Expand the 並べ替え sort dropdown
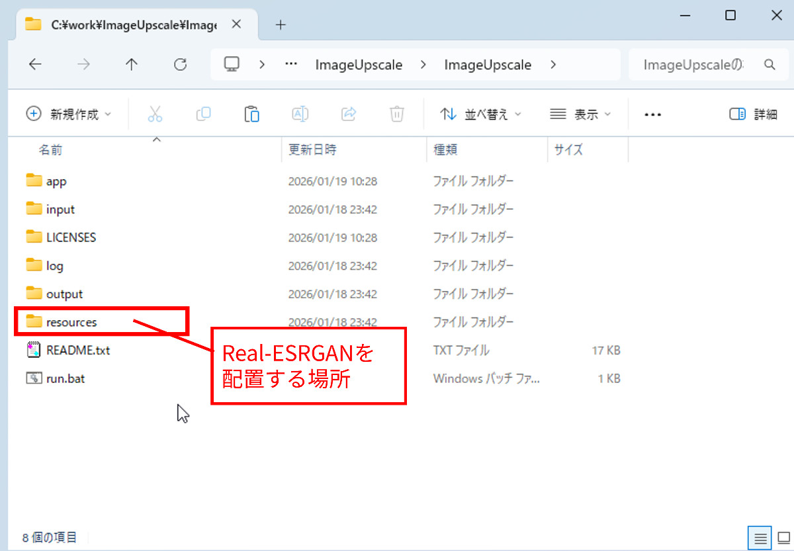This screenshot has height=551, width=794. point(480,114)
